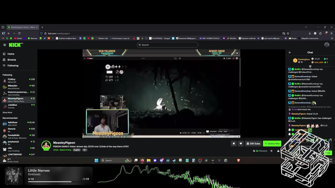Screen dimensions: 335x188
Task: Open the Spotify bookmark icon
Action: point(84,38)
